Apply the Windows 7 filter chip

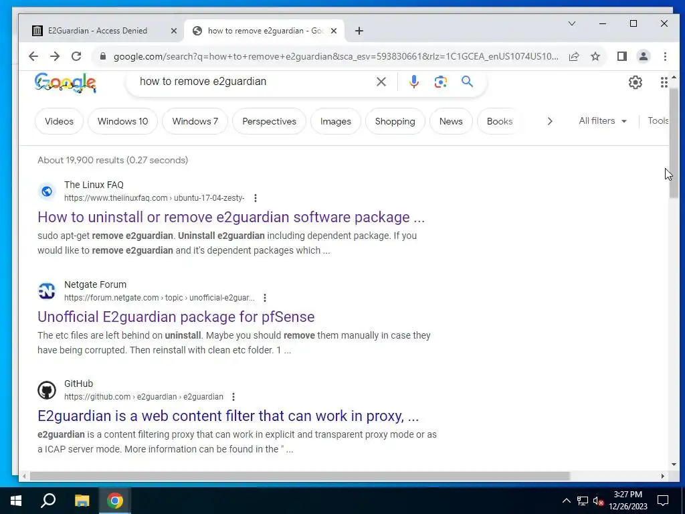(195, 121)
